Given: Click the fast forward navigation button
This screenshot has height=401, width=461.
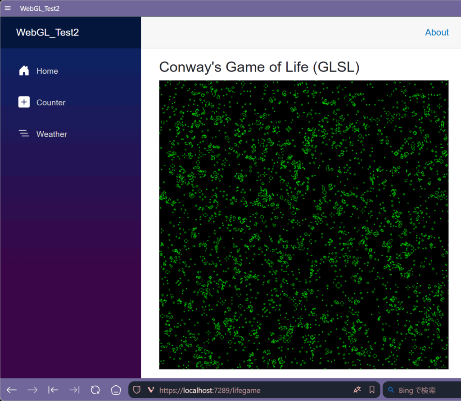Looking at the screenshot, I should pos(74,390).
